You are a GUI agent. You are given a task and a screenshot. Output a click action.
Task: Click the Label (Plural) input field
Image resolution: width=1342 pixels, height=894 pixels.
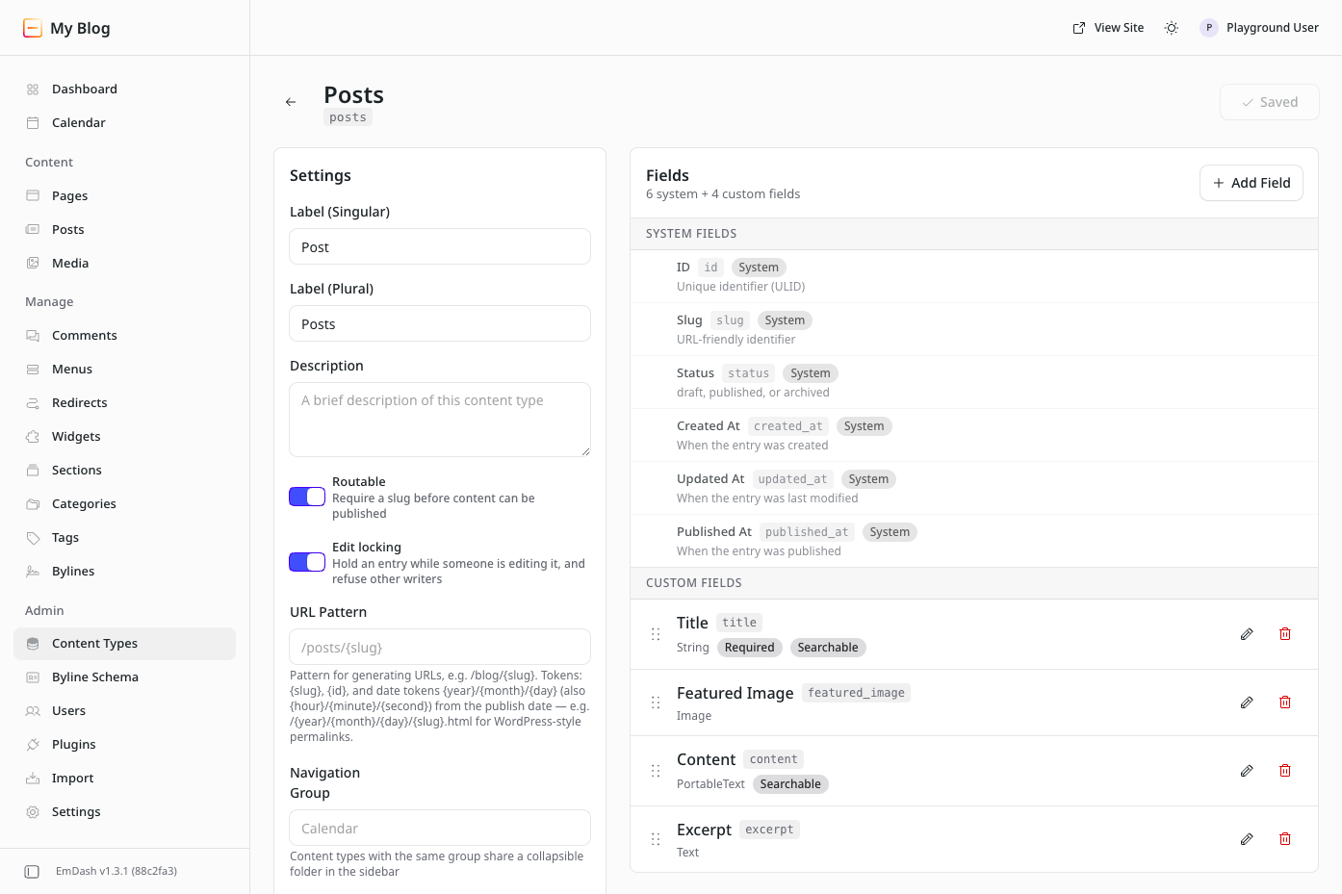[x=440, y=323]
